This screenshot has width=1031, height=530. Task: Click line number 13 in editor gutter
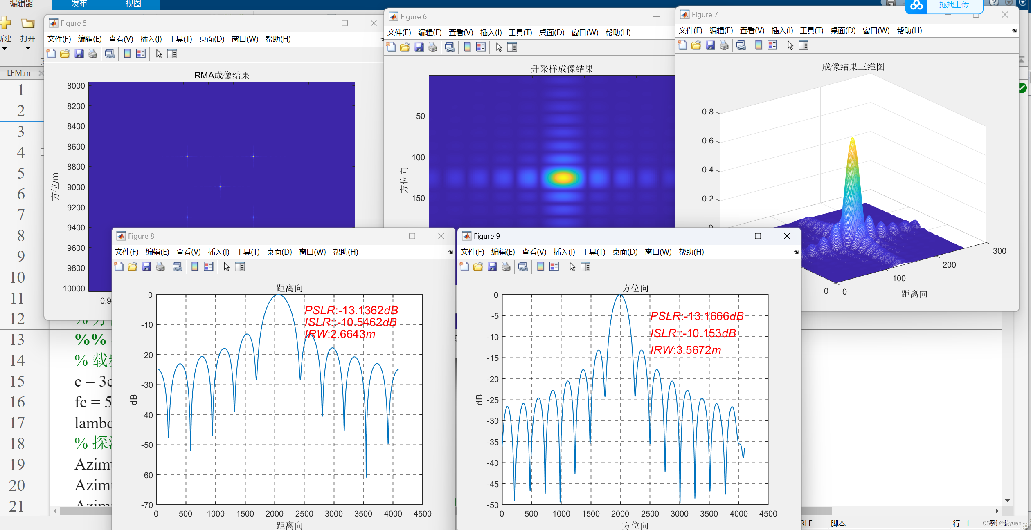click(x=17, y=339)
